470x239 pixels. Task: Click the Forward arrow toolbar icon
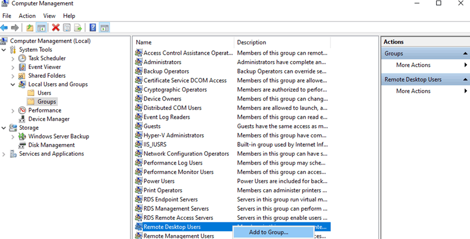(x=15, y=28)
